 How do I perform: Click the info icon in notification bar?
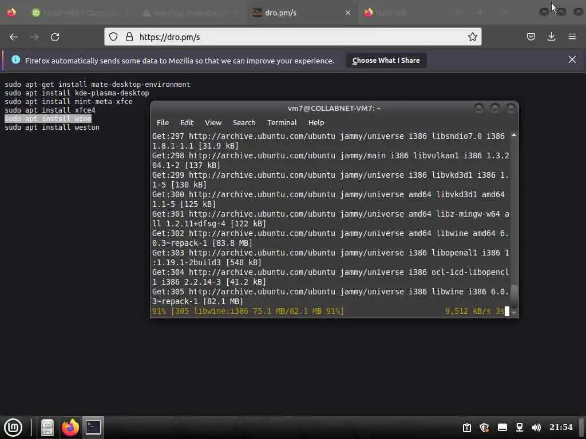pos(15,59)
